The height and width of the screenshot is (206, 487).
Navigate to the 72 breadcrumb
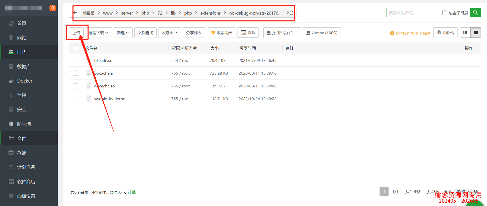160,13
